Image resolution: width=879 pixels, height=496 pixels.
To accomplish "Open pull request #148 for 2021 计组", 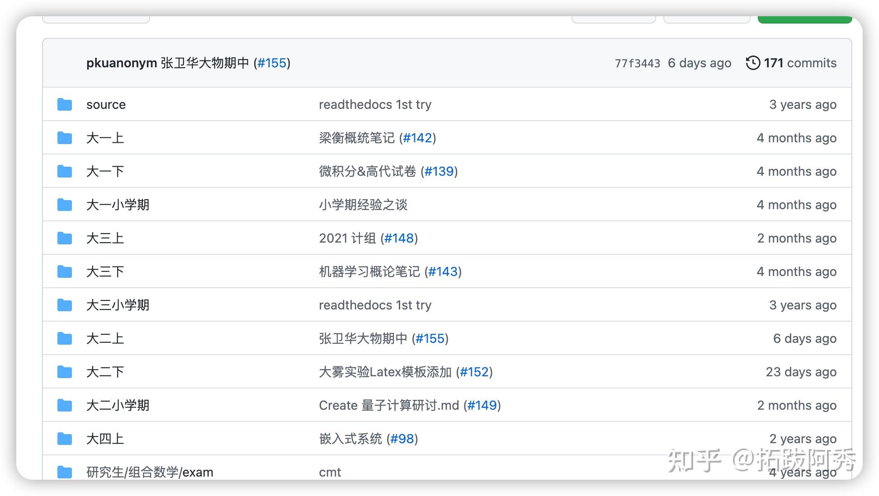I will point(400,238).
